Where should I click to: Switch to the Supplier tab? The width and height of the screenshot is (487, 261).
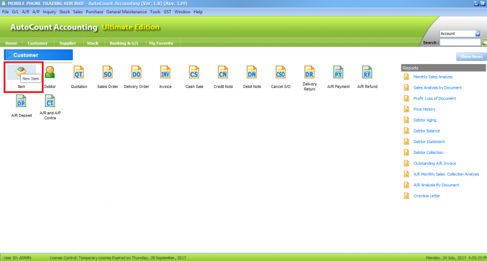(68, 43)
